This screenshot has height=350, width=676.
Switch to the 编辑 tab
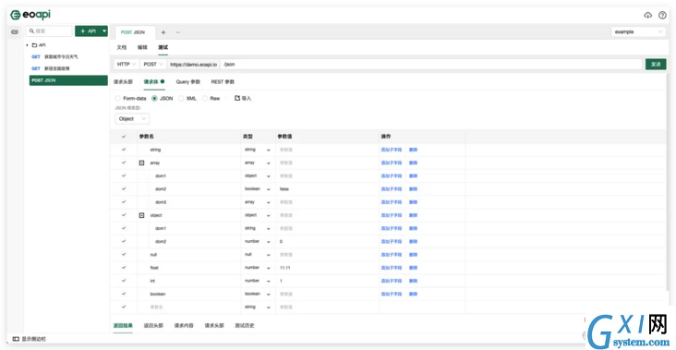click(142, 47)
